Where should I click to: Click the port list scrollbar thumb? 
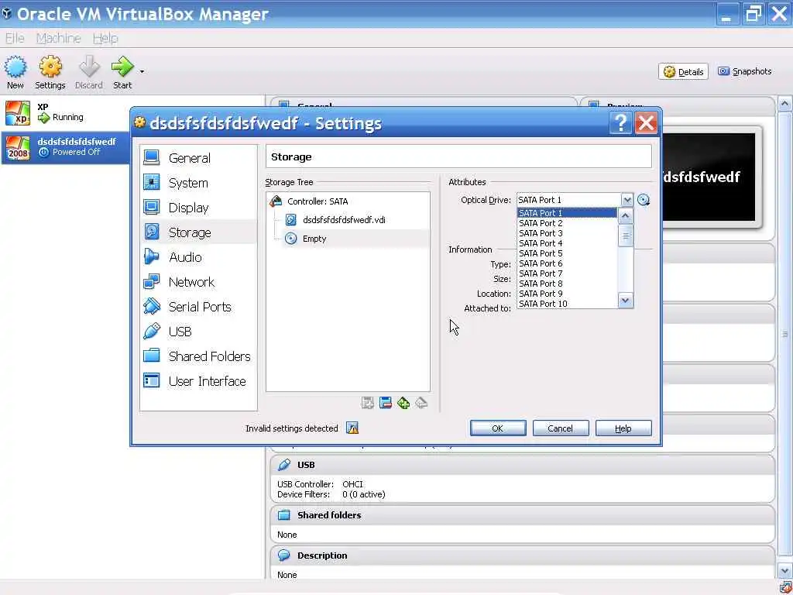pyautogui.click(x=625, y=236)
